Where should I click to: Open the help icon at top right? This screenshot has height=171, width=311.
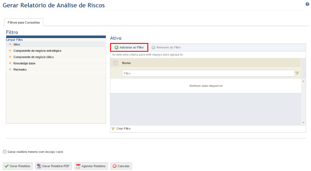(307, 4)
